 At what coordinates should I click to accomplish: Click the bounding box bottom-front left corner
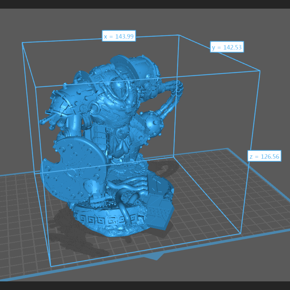[51, 266]
